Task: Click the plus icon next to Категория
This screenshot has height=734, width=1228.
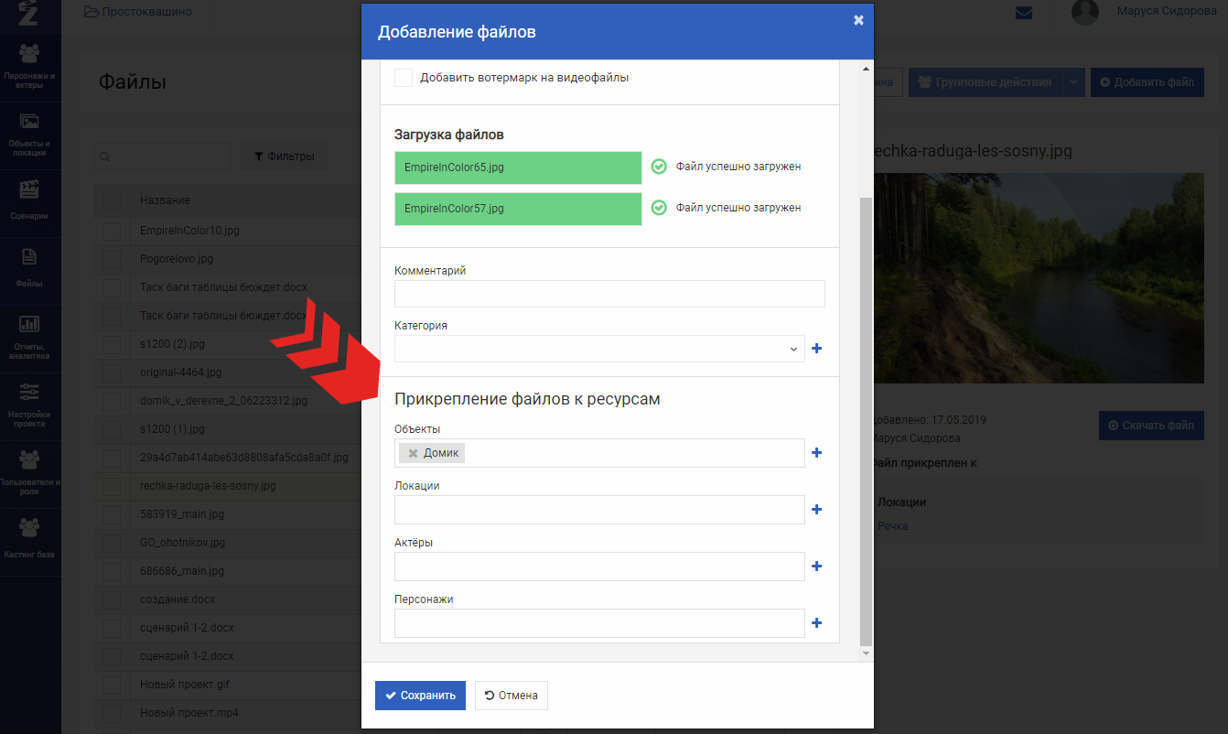Action: 817,349
